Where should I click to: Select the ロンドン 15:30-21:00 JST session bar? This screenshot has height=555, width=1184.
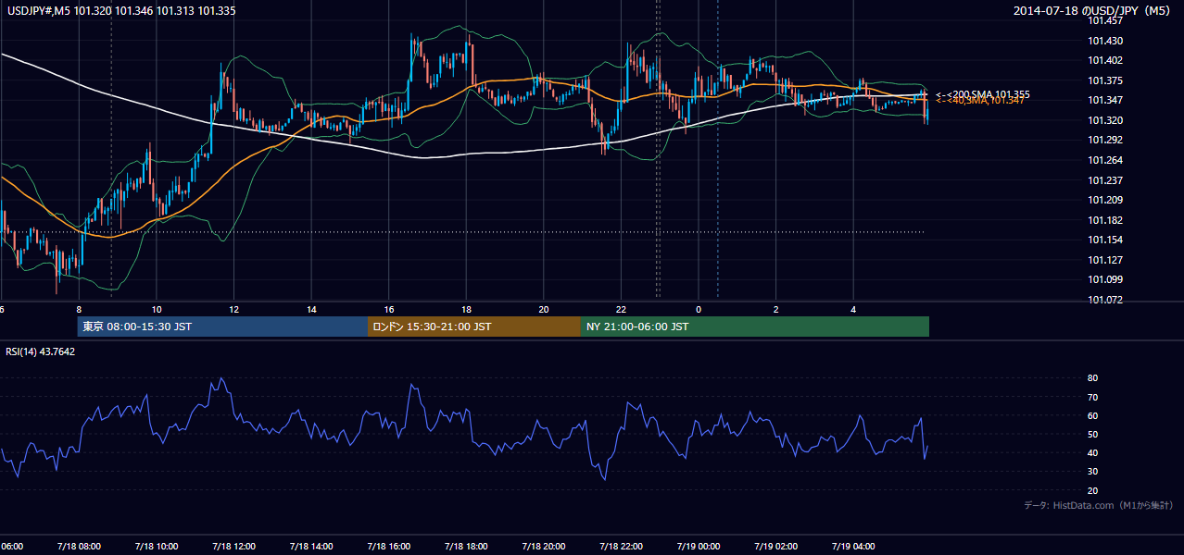pos(474,327)
